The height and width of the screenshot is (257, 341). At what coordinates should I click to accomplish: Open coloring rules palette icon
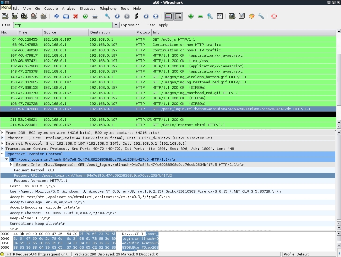tap(252, 16)
